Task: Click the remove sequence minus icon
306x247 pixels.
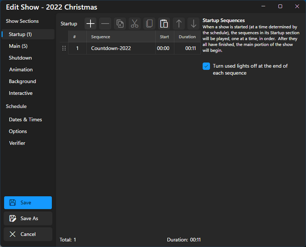Action: [x=105, y=24]
